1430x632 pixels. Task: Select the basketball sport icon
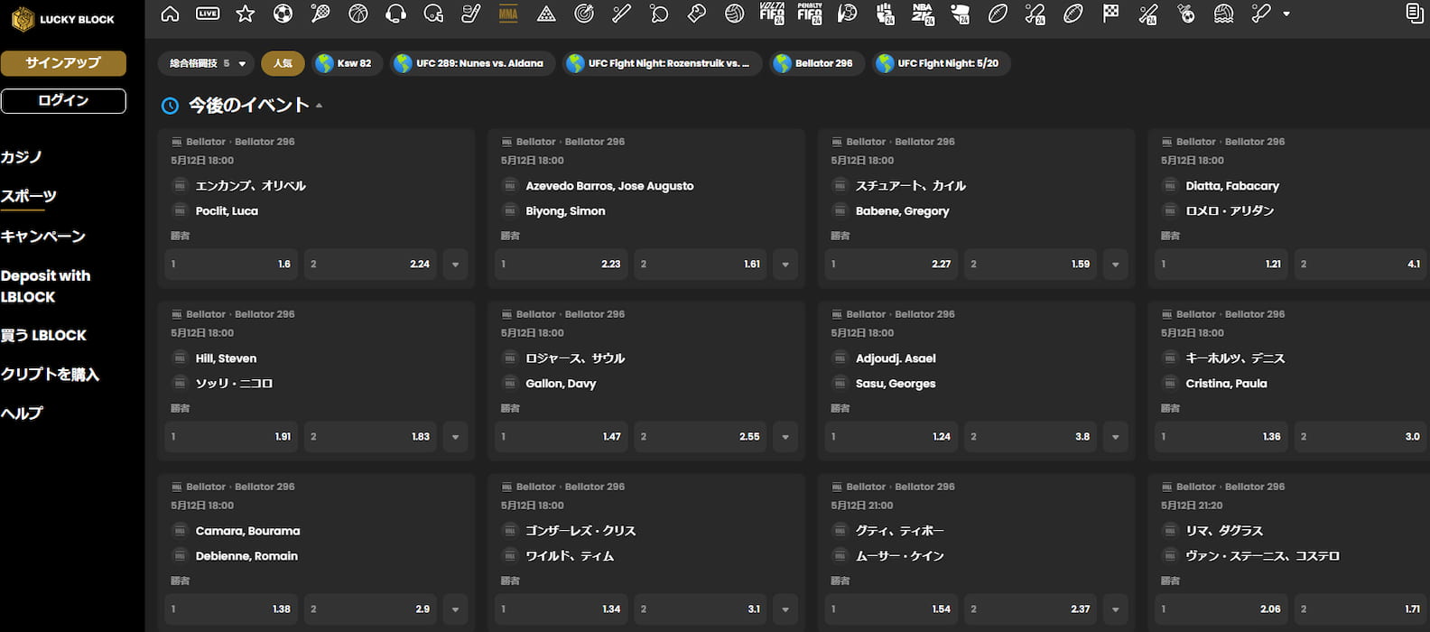click(x=358, y=14)
